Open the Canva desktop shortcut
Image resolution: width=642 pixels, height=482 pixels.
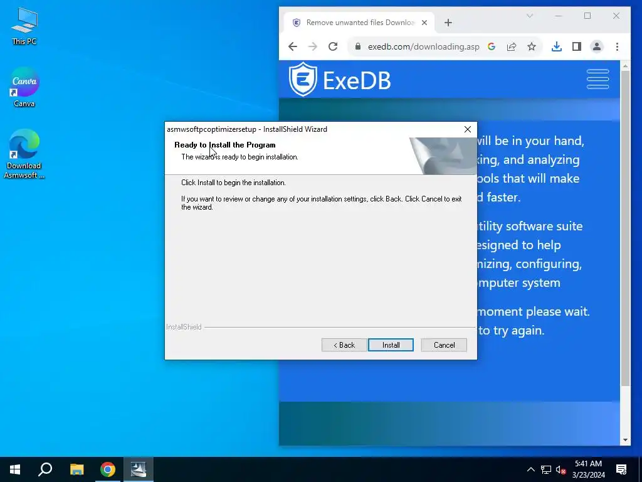click(24, 87)
